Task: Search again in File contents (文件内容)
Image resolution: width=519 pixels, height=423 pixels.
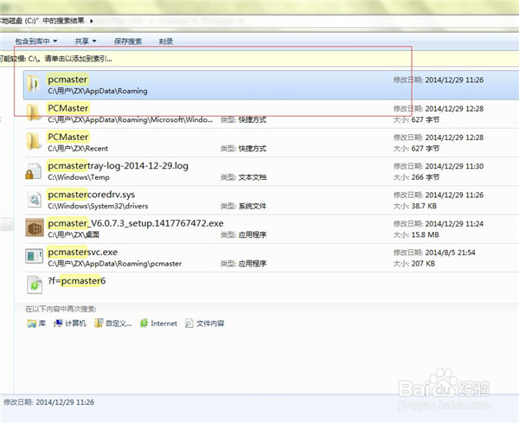Action: tap(203, 324)
